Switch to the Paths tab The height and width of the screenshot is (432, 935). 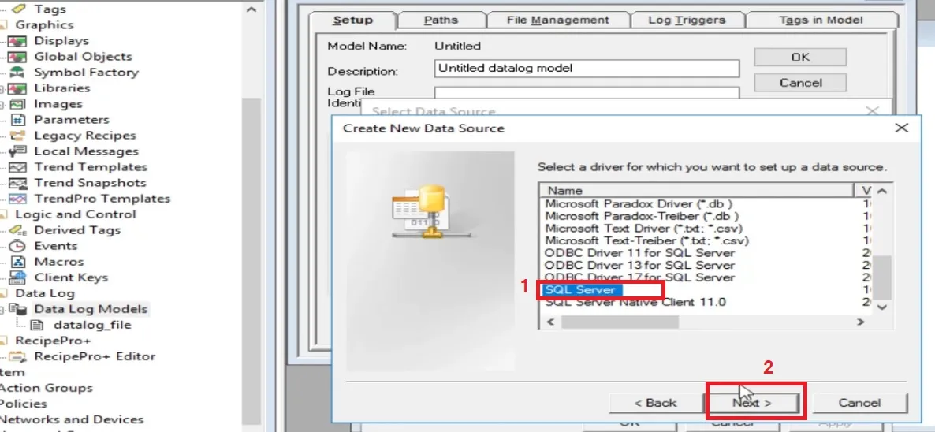point(441,20)
